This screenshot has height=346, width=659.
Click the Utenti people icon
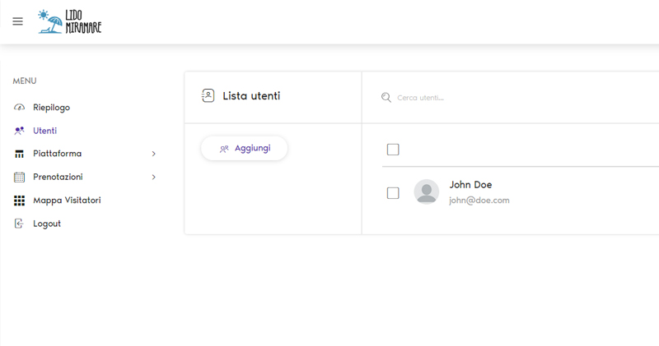20,131
